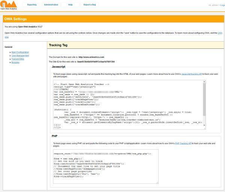Click Report a Bug in top navigation
This screenshot has height=192, width=225.
[x=90, y=4]
